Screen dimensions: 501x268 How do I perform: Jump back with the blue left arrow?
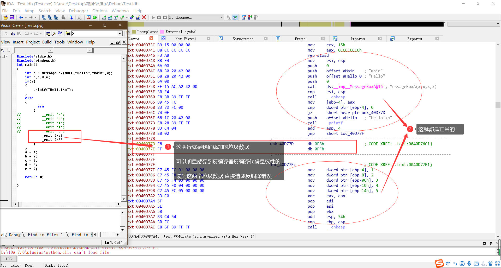pos(21,17)
